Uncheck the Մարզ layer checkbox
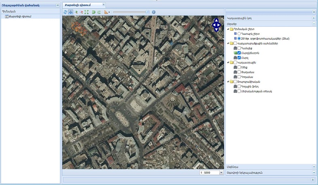This screenshot has height=185, width=318. pos(240,58)
